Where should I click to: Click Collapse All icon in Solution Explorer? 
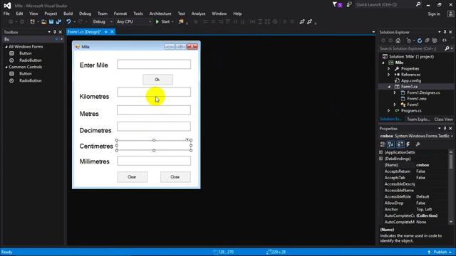[427, 41]
